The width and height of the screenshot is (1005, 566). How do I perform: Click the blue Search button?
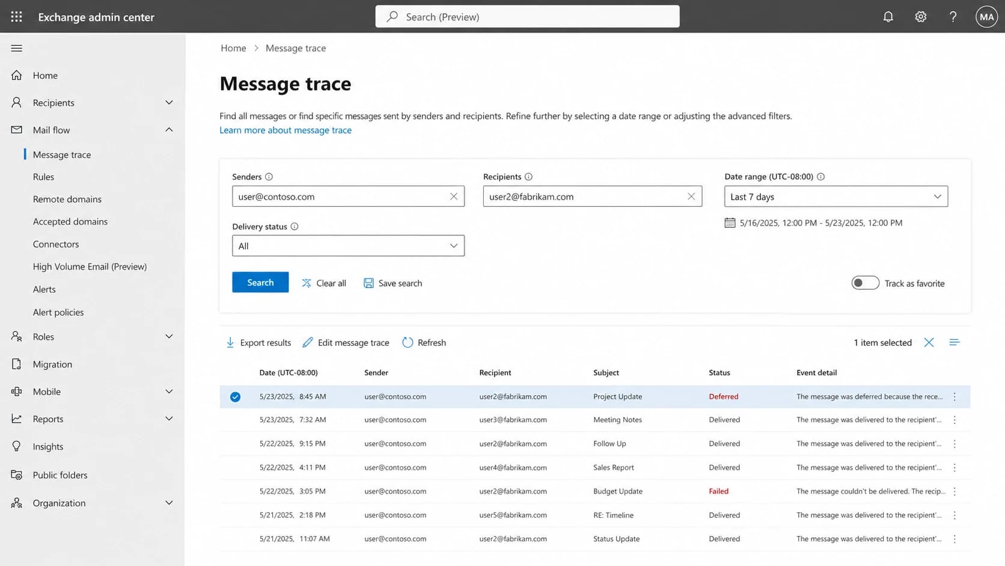[260, 282]
